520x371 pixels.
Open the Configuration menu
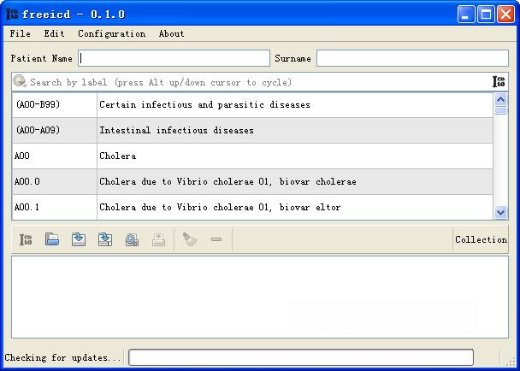point(111,33)
